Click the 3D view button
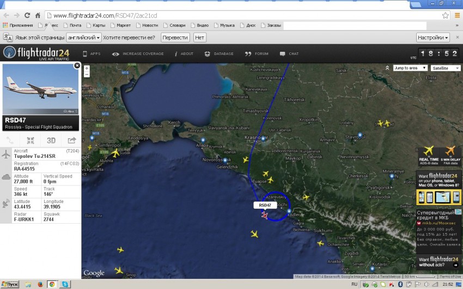Screen dimensions: 463x289 [x=51, y=140]
